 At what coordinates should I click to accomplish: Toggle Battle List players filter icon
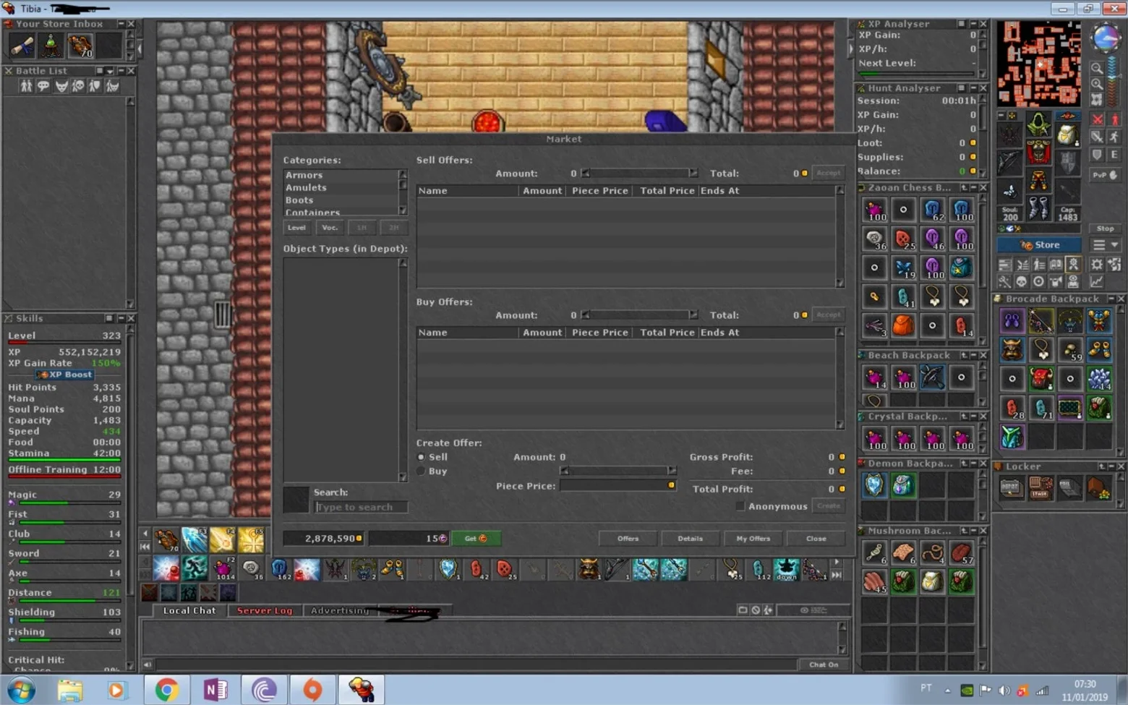[x=26, y=86]
